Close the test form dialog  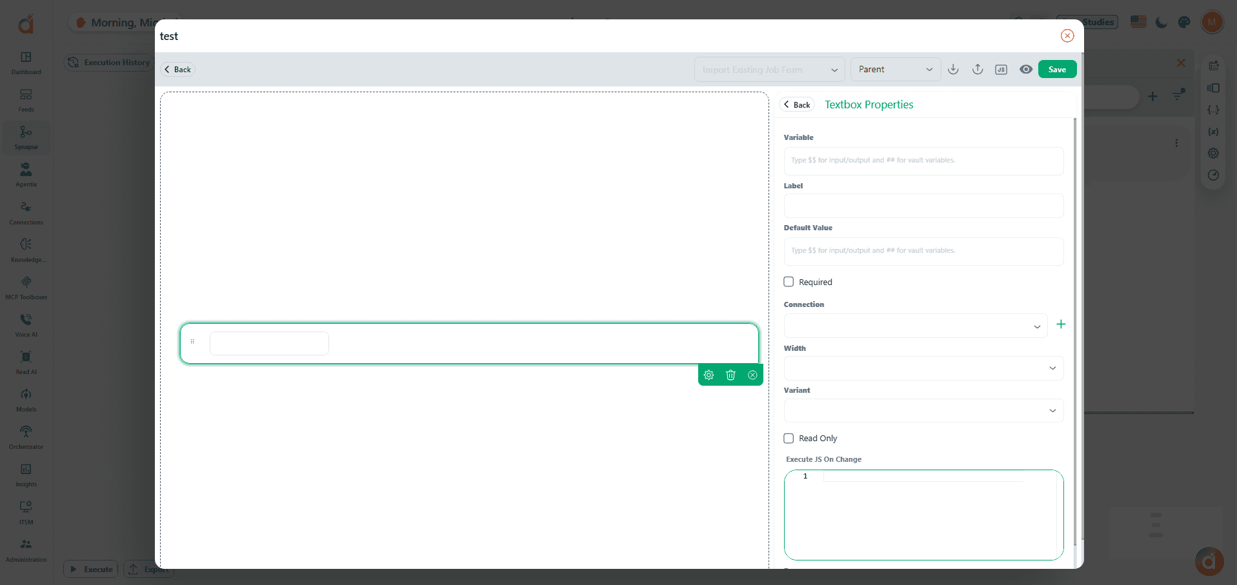click(1067, 35)
